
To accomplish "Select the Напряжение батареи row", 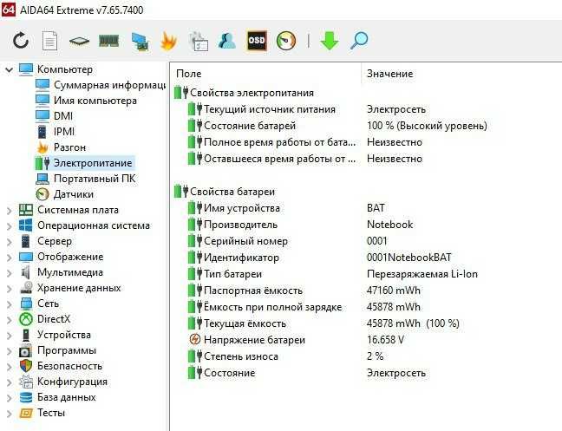I will click(296, 340).
